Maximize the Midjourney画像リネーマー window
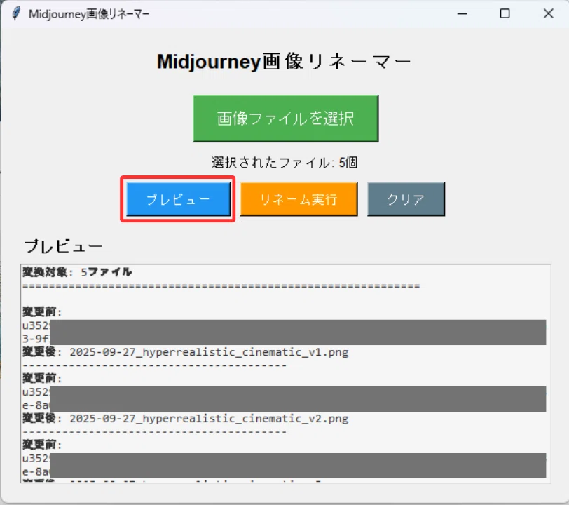Image resolution: width=569 pixels, height=505 pixels. 505,14
